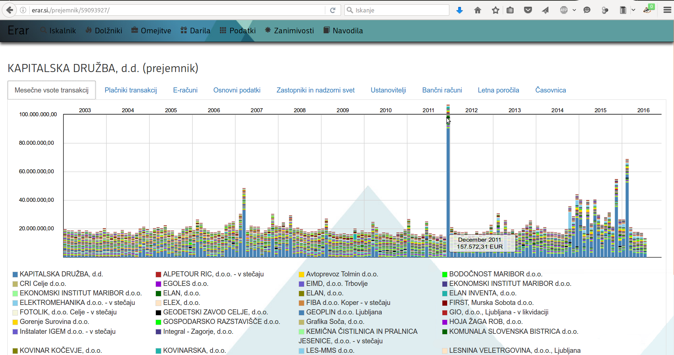The width and height of the screenshot is (674, 355).
Task: Click KAPITALSKA DRUŽBA, d.d. blue legend swatch
Action: 15,274
